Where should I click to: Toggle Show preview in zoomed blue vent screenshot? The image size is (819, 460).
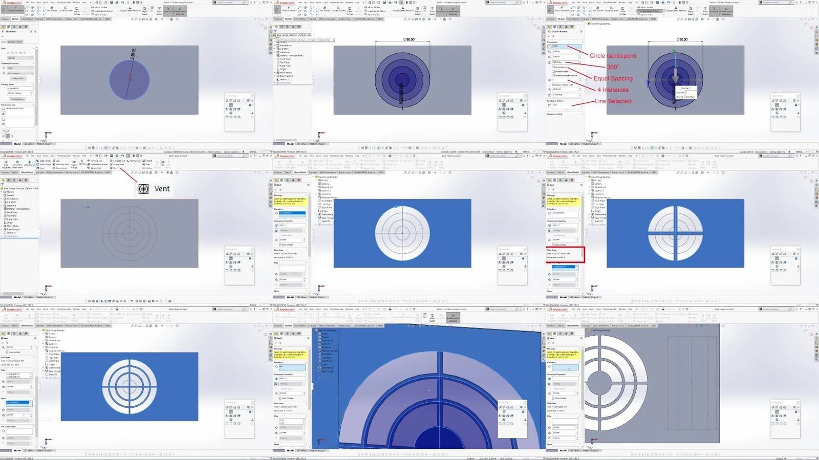[281, 398]
